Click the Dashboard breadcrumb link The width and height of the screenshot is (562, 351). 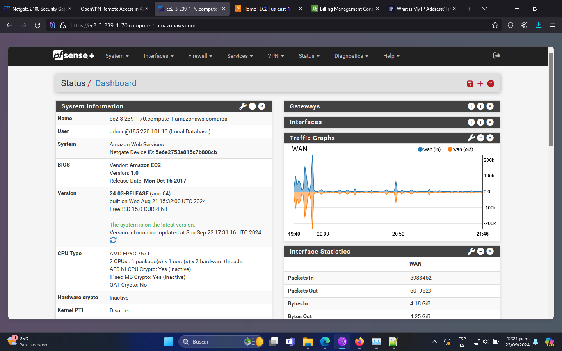pos(116,83)
